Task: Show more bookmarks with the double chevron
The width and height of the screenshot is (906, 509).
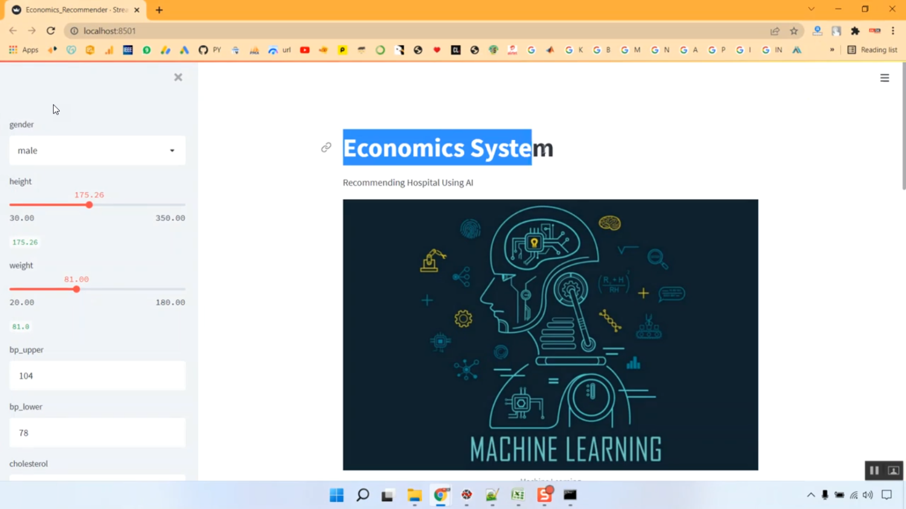Action: pos(832,50)
